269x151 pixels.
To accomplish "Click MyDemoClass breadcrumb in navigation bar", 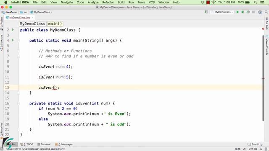I will (40, 12).
